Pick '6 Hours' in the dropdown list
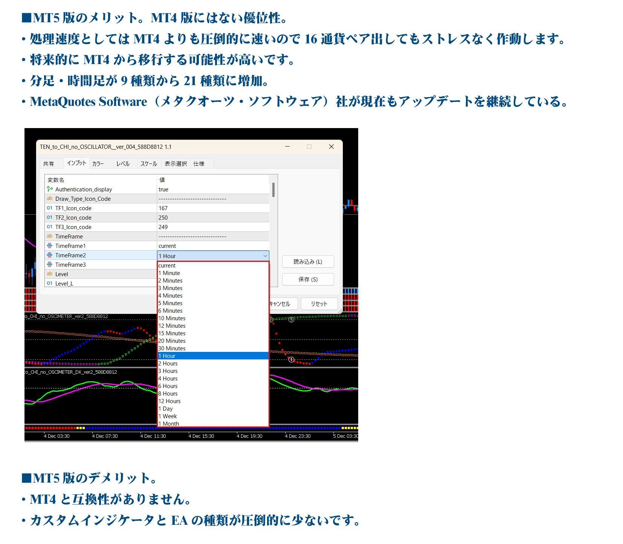The width and height of the screenshot is (623, 544). [213, 386]
